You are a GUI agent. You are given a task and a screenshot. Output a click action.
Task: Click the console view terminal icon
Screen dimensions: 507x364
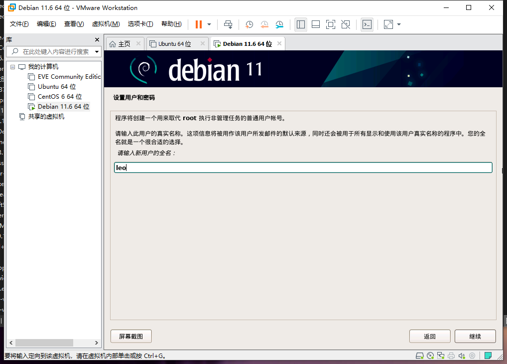point(367,24)
